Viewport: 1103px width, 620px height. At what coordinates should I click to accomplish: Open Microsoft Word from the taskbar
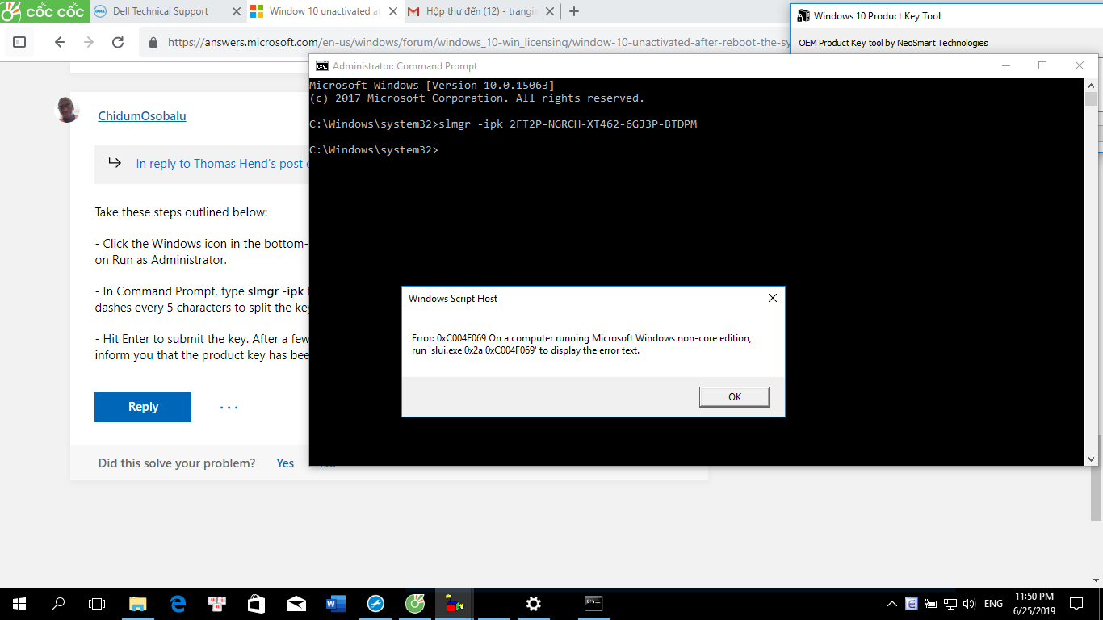click(335, 603)
